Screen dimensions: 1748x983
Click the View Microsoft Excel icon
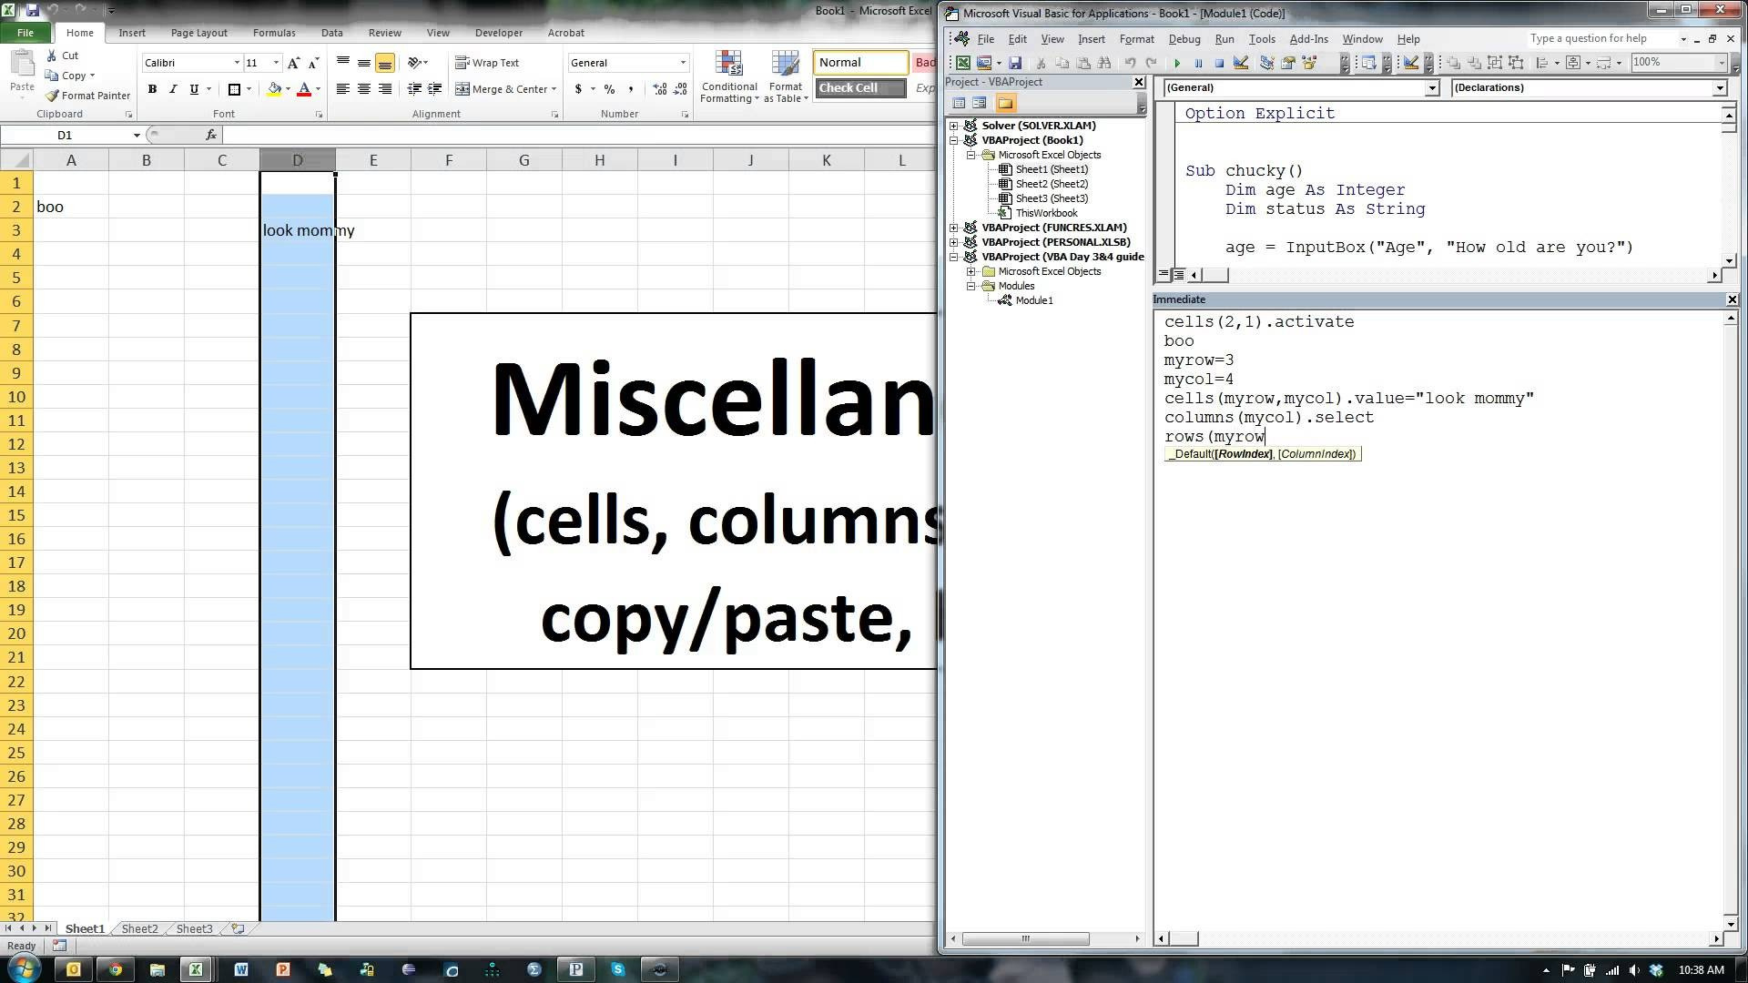962,63
